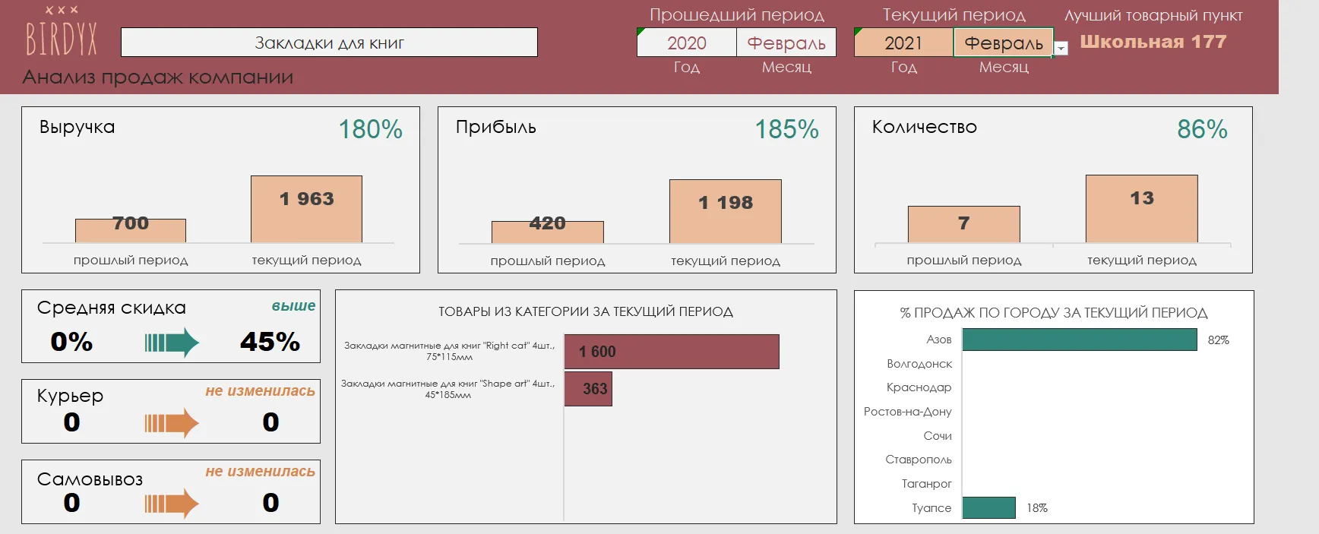Image resolution: width=1319 pixels, height=534 pixels.
Task: Click the Прошедший период header
Action: coord(737,15)
